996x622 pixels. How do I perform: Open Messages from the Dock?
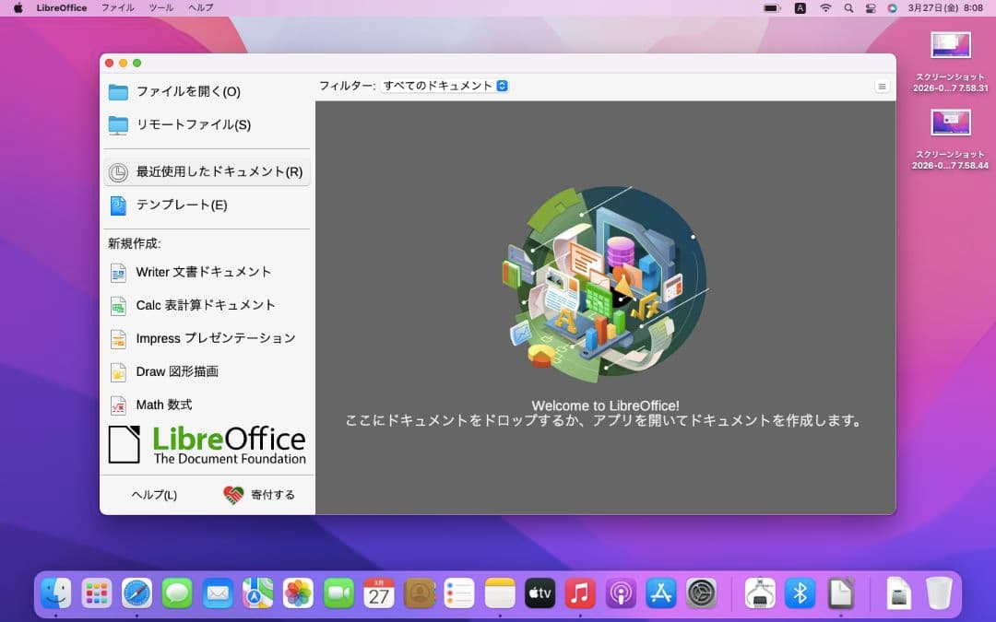(177, 593)
